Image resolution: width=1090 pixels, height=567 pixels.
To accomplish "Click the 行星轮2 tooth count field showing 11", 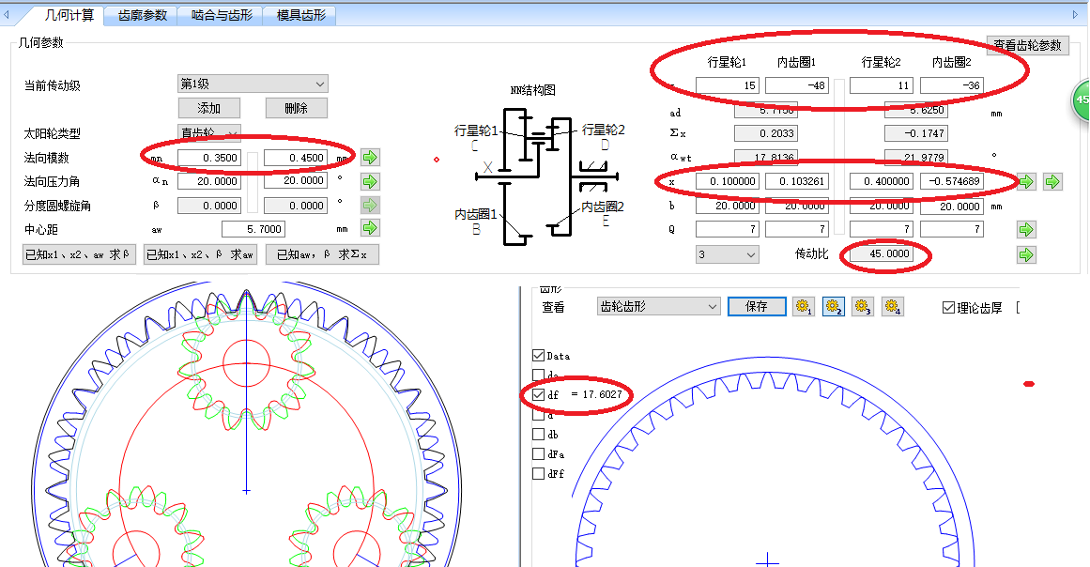I will 881,85.
